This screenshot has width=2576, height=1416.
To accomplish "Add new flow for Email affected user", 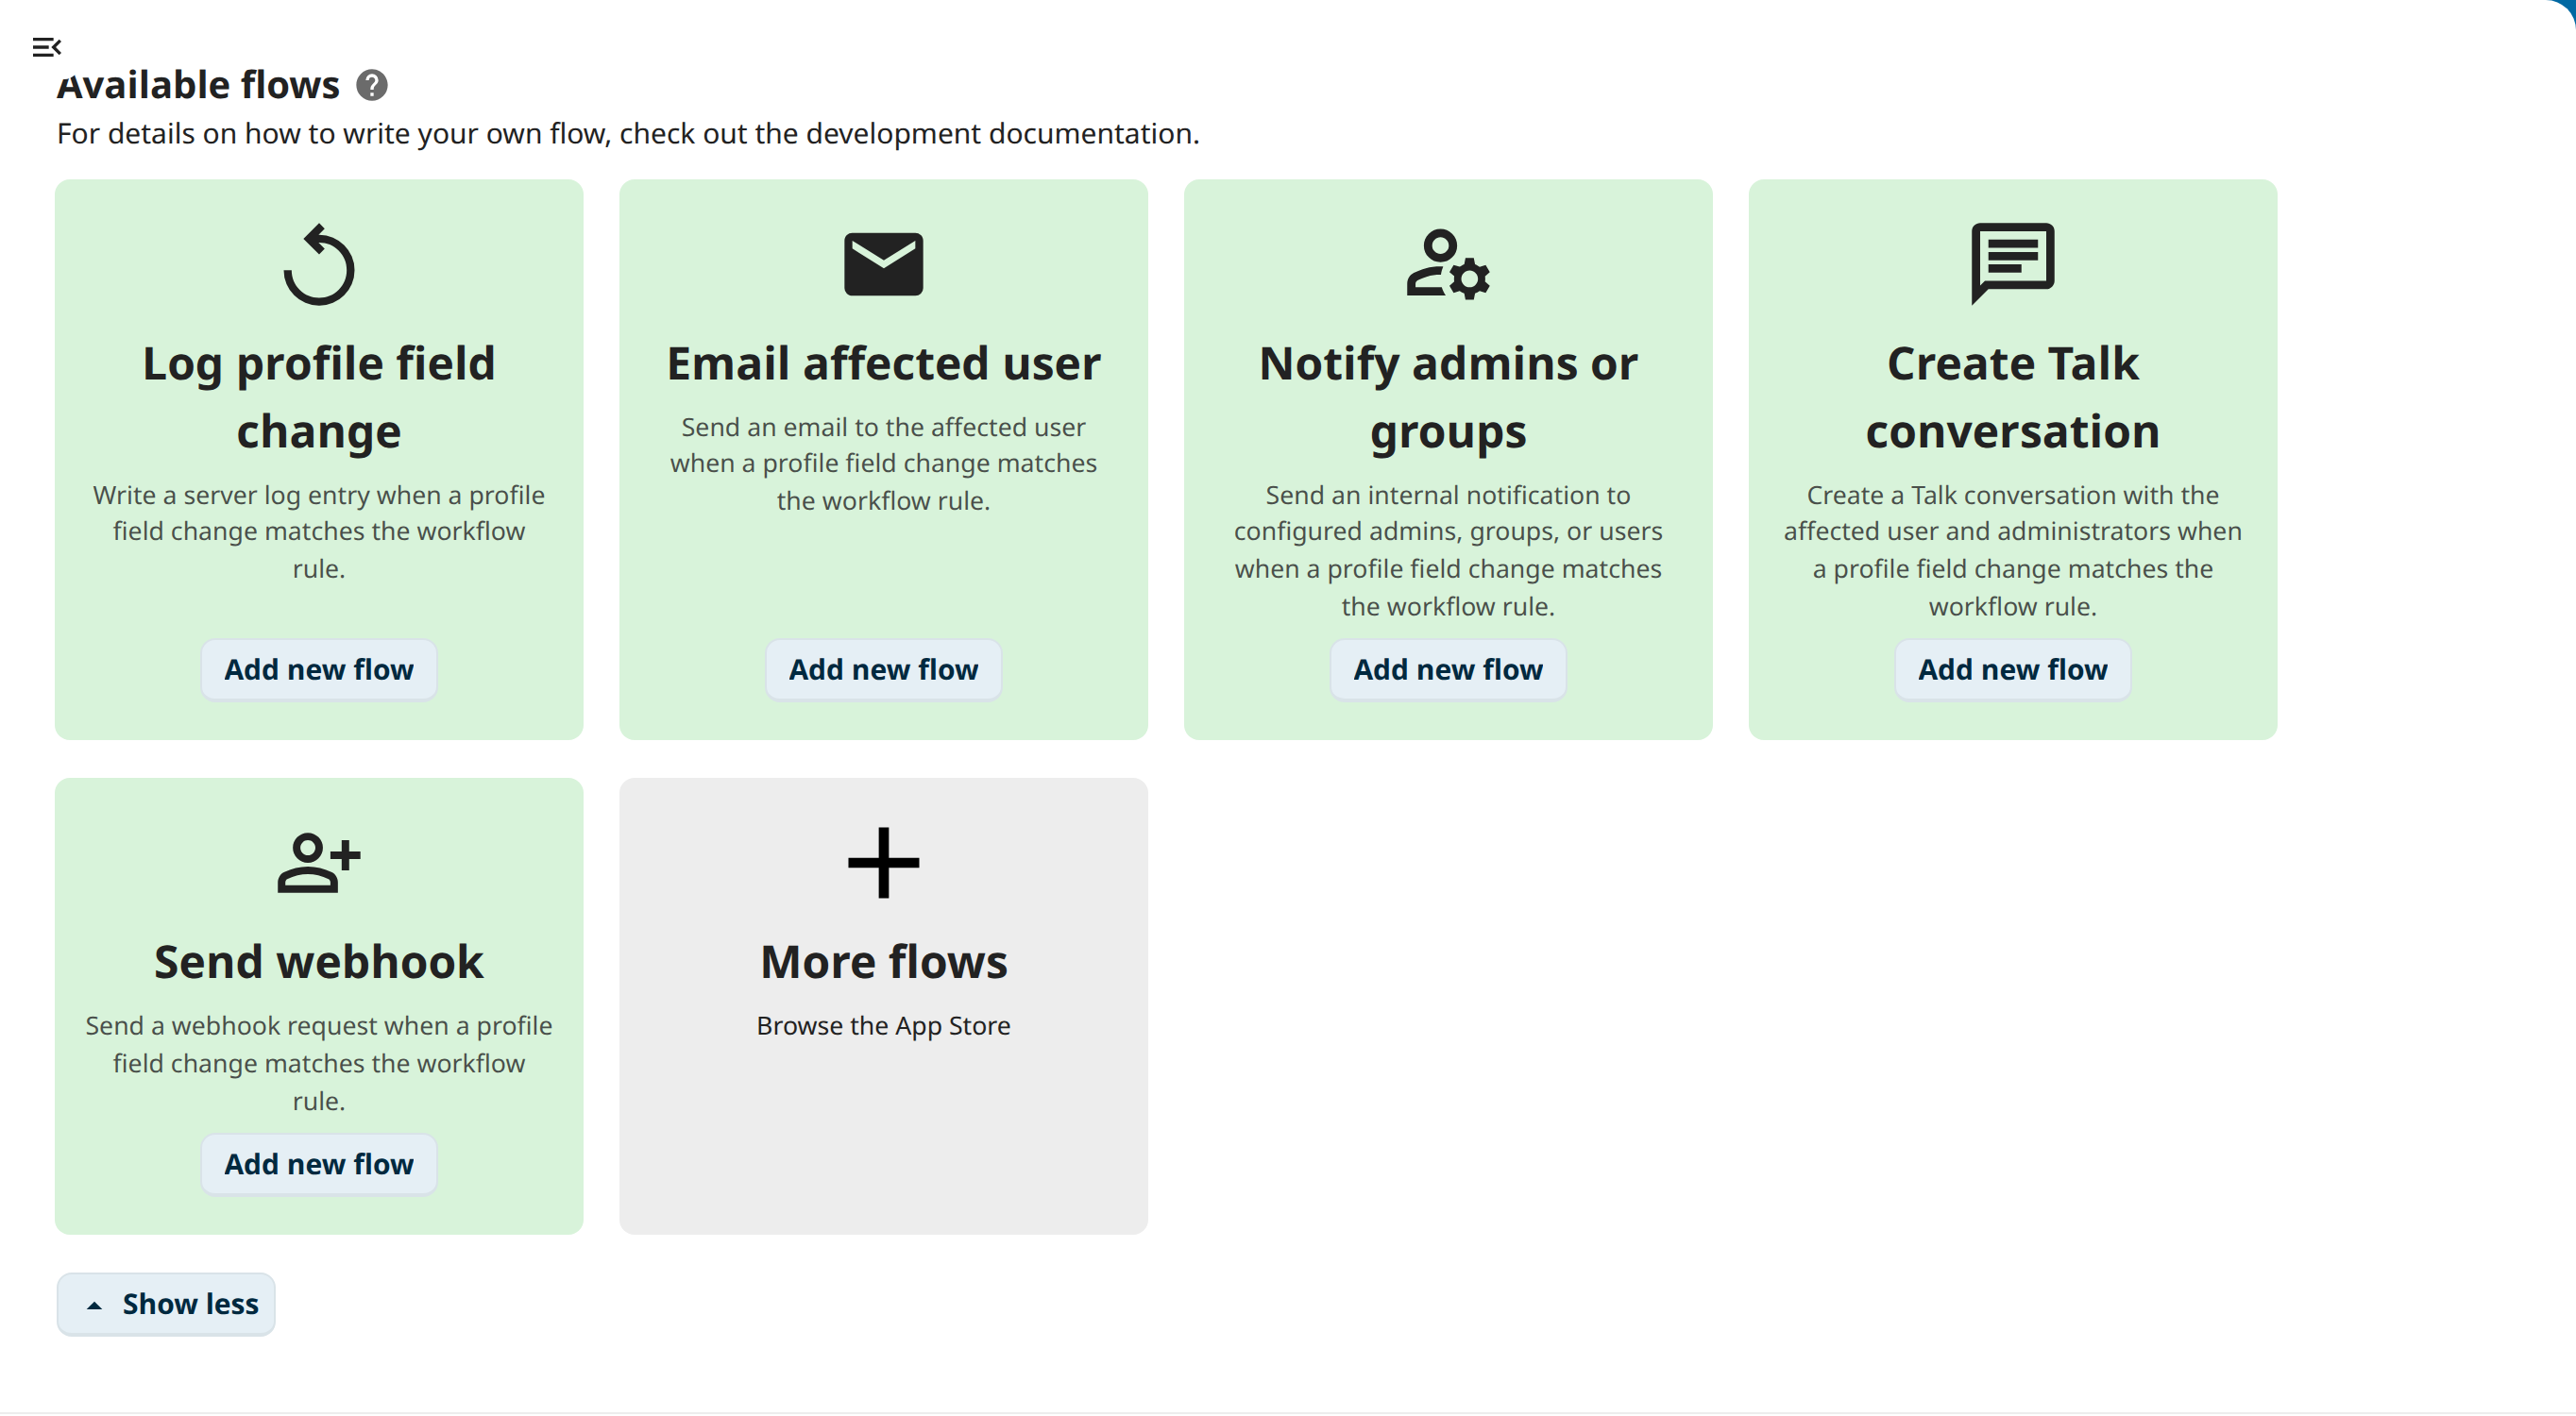I will coord(883,669).
